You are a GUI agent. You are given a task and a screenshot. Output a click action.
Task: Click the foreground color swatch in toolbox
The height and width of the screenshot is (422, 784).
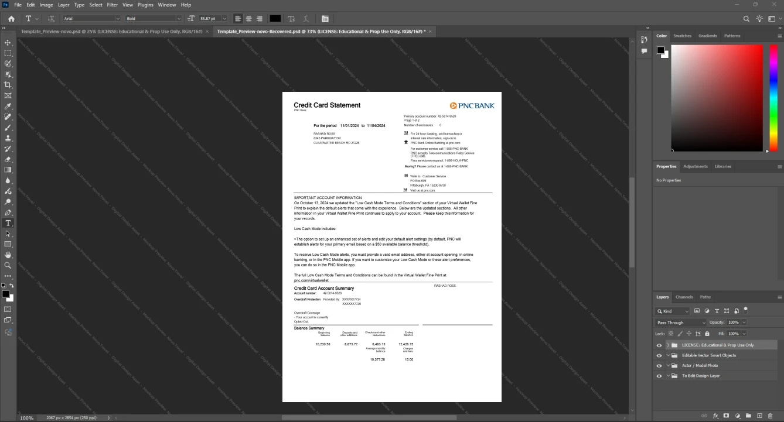tap(5, 294)
